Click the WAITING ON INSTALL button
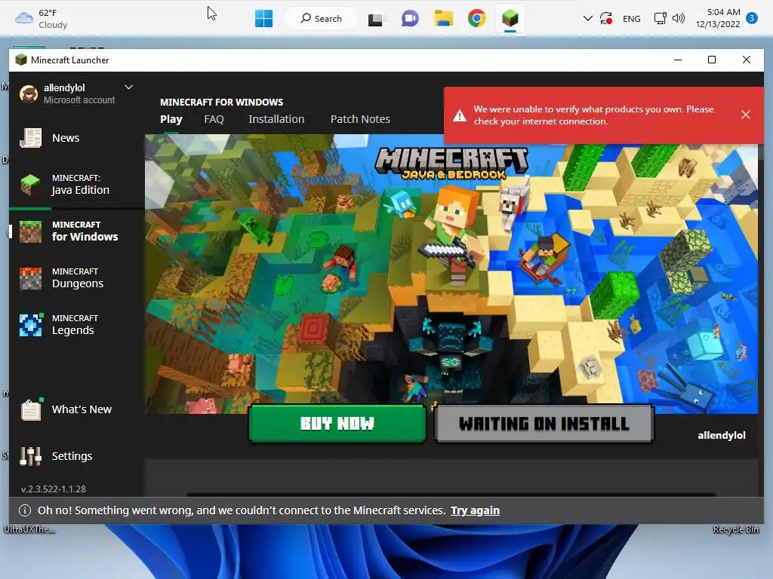 click(544, 424)
